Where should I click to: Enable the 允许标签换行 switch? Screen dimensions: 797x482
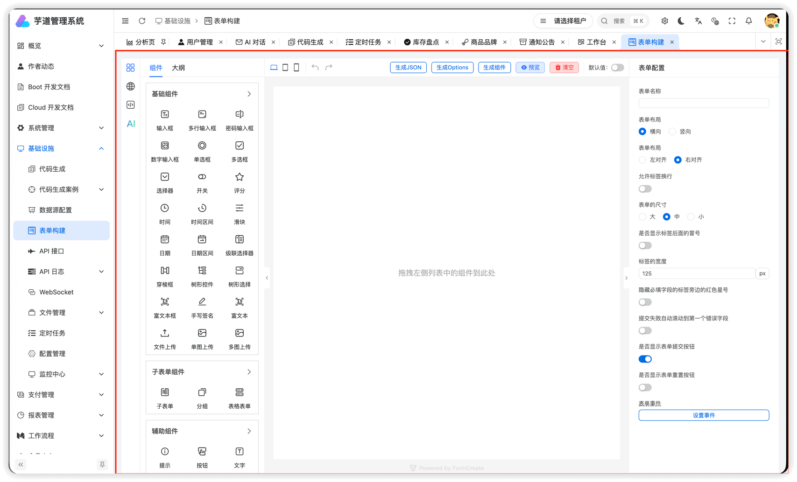click(x=645, y=189)
